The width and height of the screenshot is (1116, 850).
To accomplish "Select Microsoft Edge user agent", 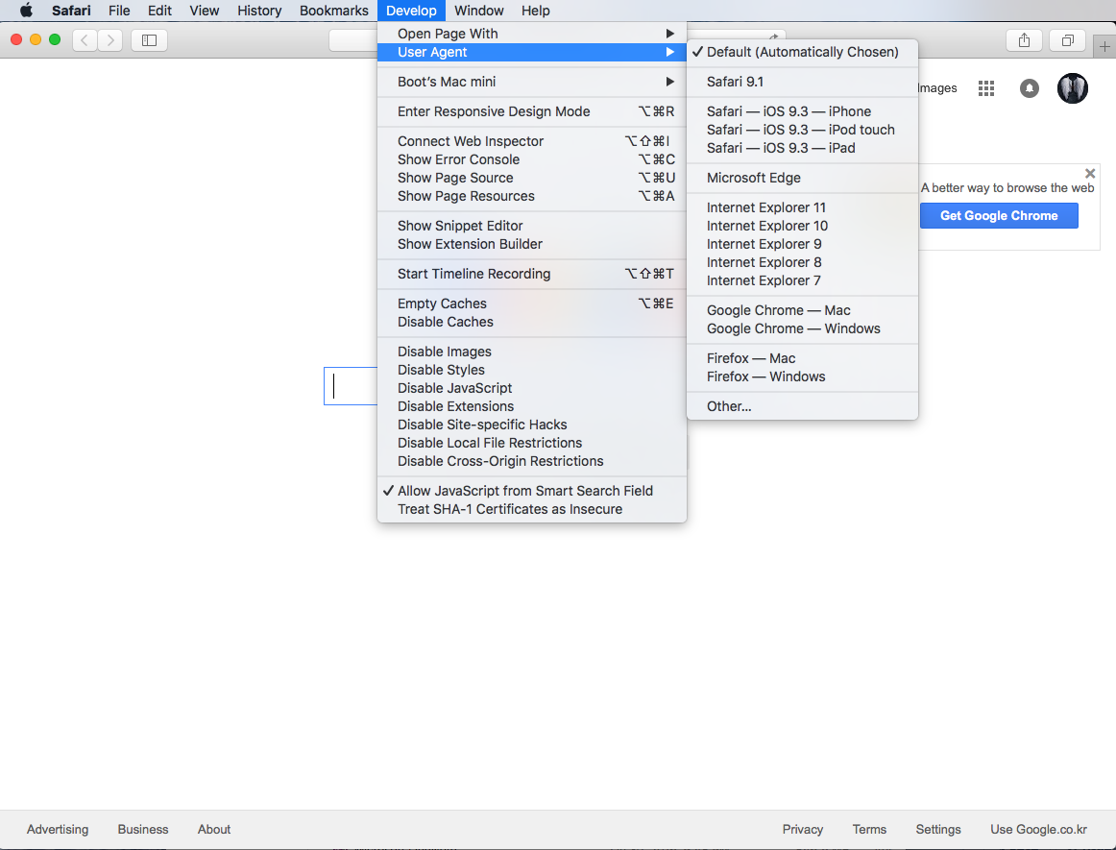I will (x=802, y=178).
